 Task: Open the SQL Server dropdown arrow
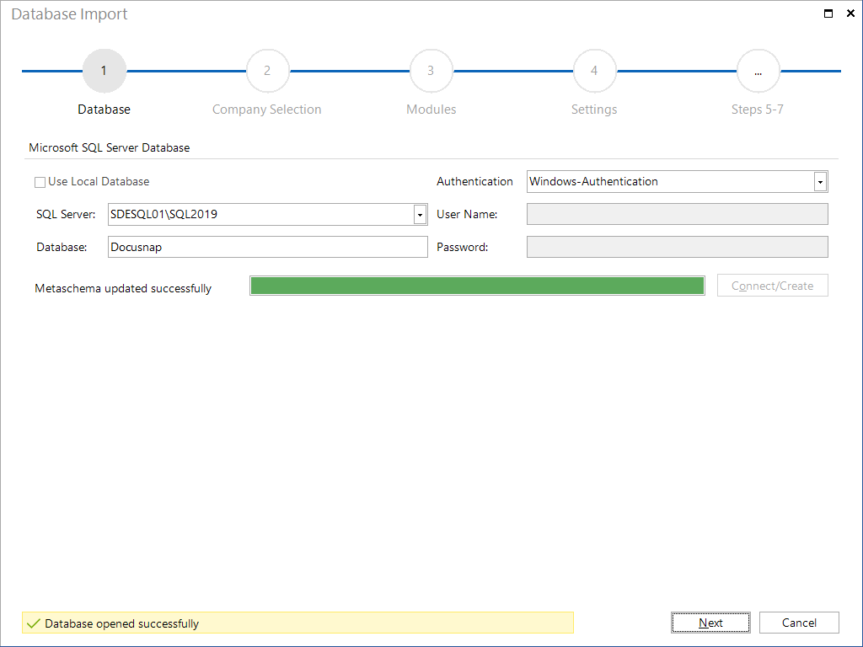click(x=420, y=215)
